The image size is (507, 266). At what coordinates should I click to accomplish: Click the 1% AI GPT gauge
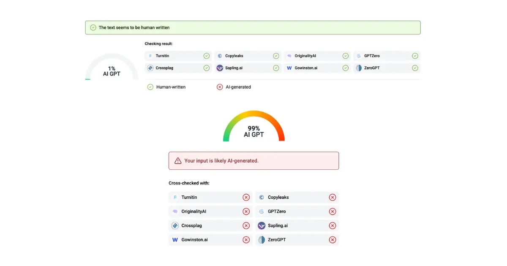112,67
